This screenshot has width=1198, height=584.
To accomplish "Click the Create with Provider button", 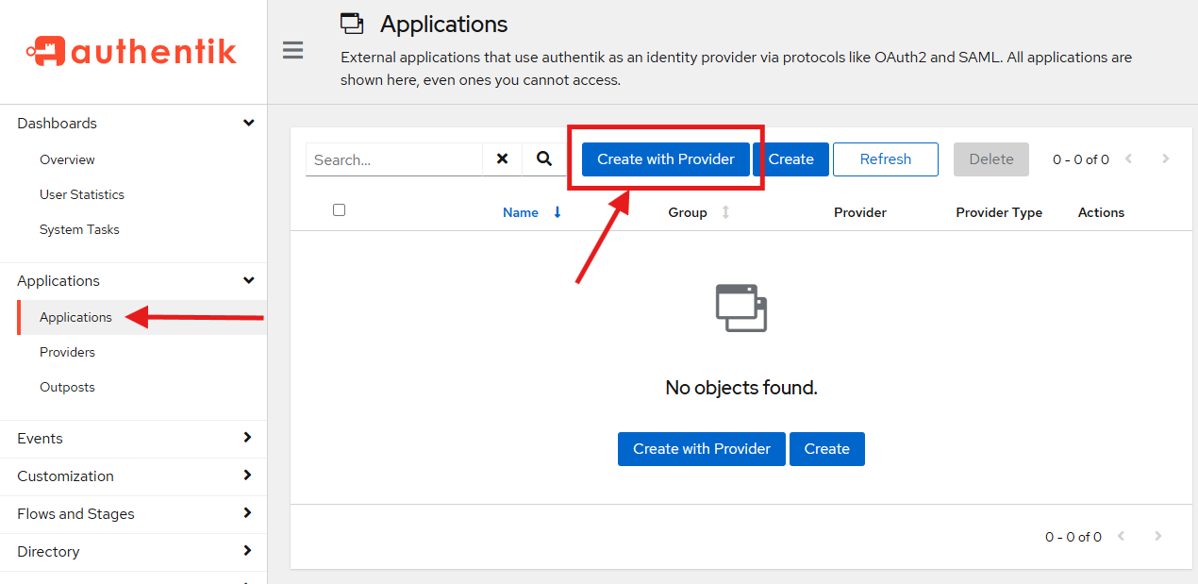I will [663, 159].
